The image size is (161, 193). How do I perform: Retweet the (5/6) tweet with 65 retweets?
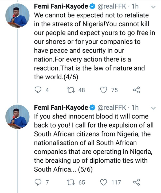tap(72, 182)
